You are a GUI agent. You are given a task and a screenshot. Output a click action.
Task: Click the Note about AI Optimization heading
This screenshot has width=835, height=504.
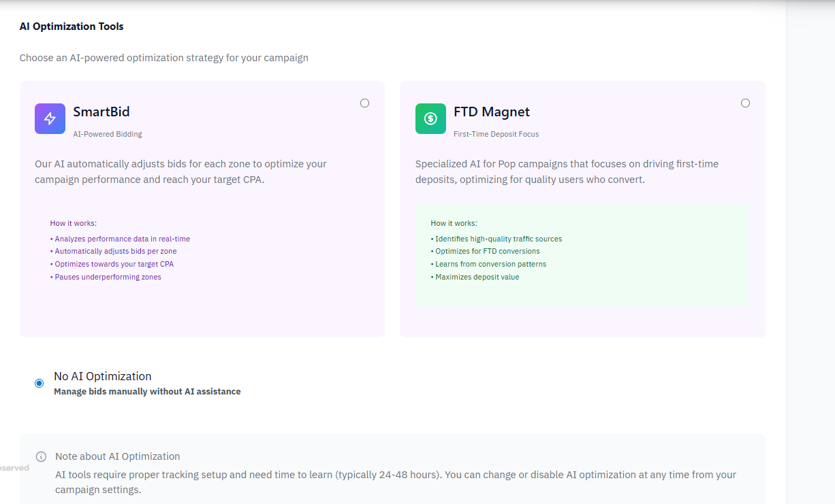tap(118, 456)
